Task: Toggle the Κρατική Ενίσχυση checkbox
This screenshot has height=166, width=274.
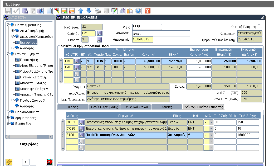Action: click(259, 26)
